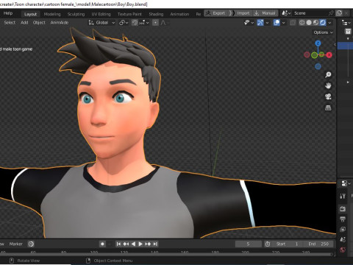Open the AnimAide menu
This screenshot has width=353, height=265.
coord(60,23)
